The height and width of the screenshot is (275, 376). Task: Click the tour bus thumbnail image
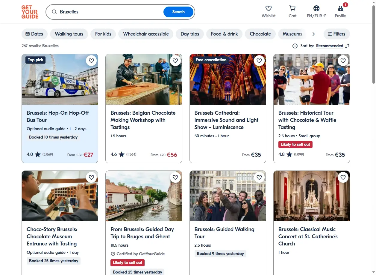click(60, 79)
